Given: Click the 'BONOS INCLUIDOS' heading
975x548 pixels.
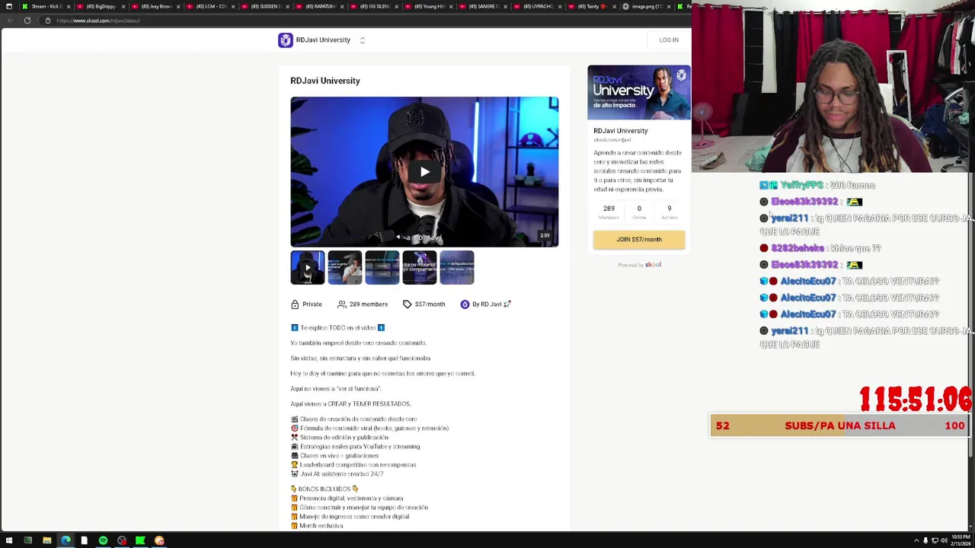Looking at the screenshot, I should coord(324,489).
